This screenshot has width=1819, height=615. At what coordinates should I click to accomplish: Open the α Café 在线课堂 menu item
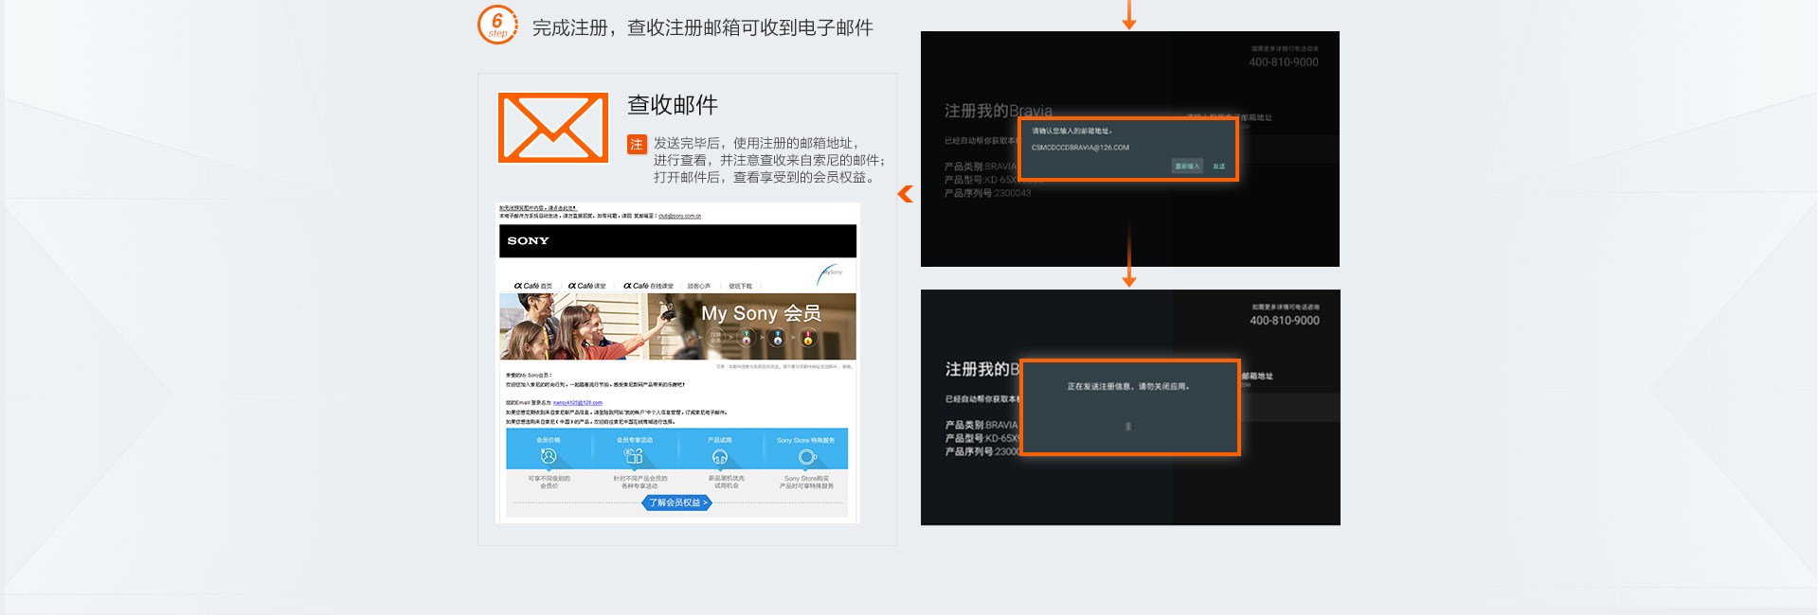[x=648, y=286]
